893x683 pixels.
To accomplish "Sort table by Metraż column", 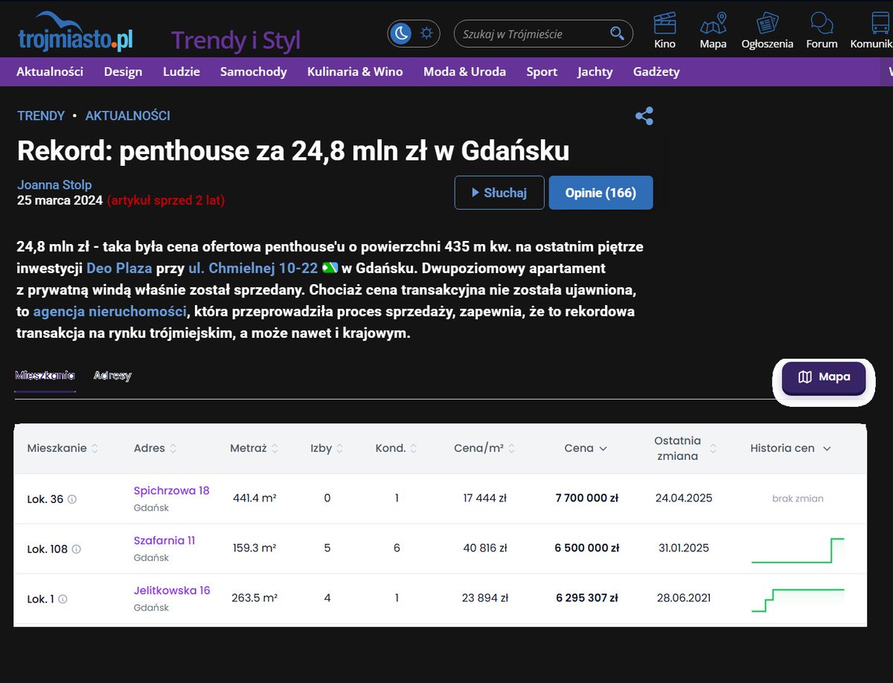I will [x=255, y=449].
